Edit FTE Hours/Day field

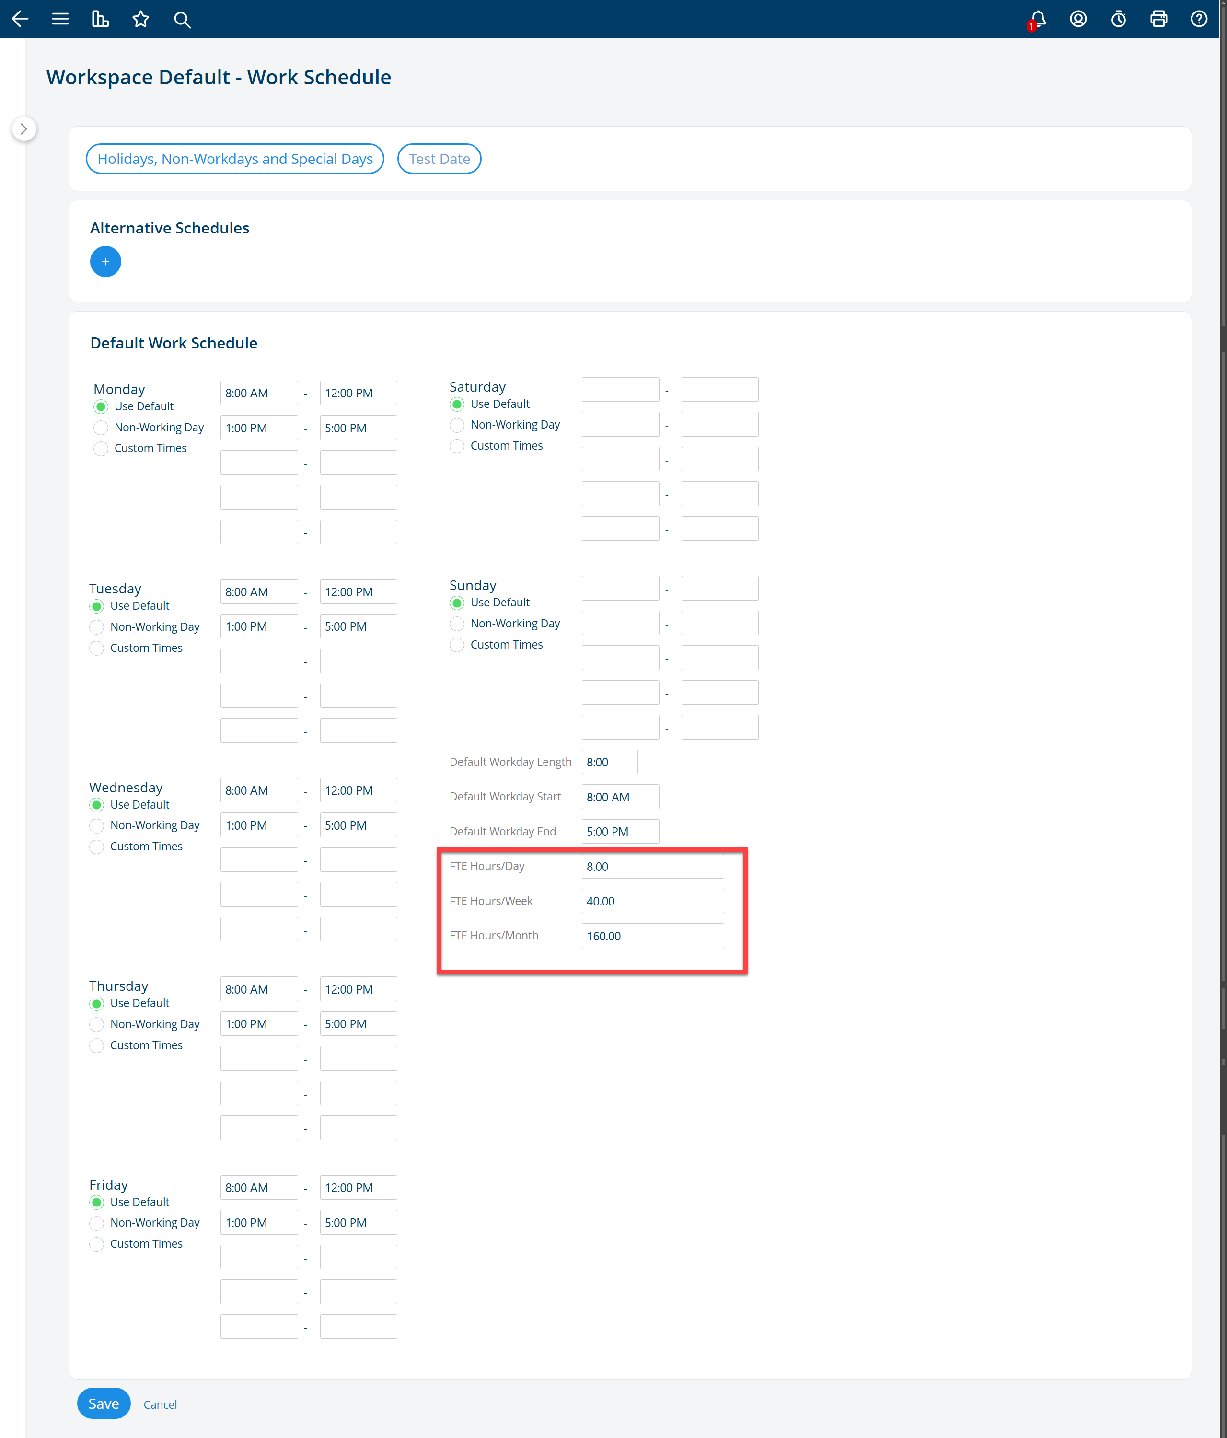(652, 866)
